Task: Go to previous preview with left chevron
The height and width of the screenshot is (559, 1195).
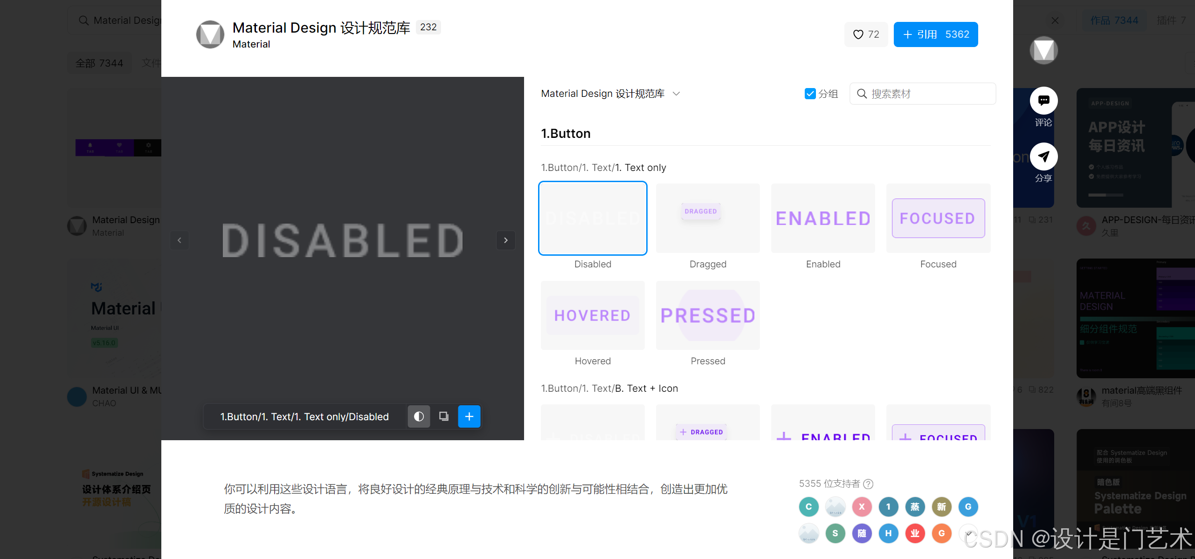Action: coord(180,240)
